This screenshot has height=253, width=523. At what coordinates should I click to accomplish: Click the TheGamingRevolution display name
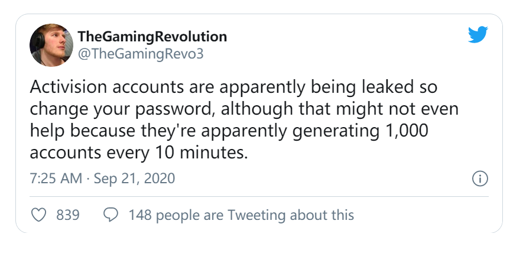click(152, 36)
